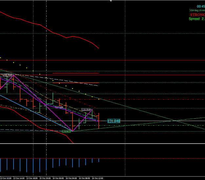Click the Moving Average indicator label
The height and width of the screenshot is (180, 205).
click(197, 10)
